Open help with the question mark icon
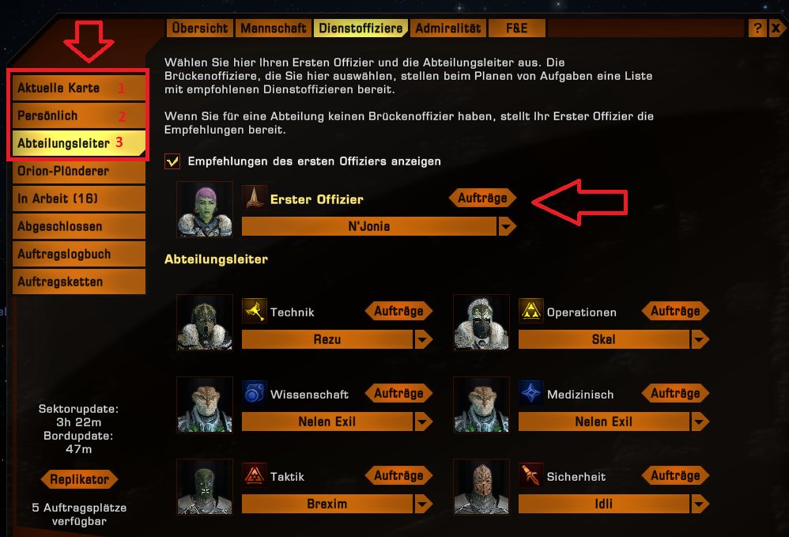Screen dimensions: 789x537 click(x=757, y=28)
